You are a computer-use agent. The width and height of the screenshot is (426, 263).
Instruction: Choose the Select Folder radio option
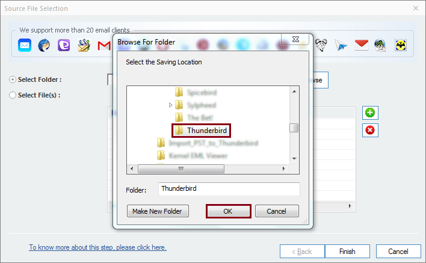coord(13,79)
